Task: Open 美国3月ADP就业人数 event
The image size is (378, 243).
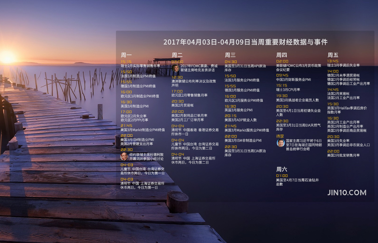Action: pos(241,120)
